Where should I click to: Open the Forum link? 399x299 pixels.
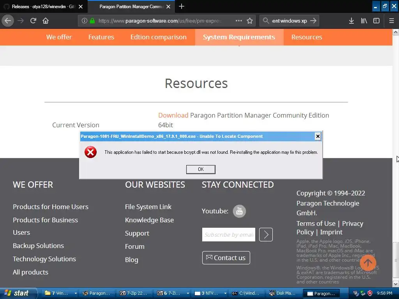134,246
